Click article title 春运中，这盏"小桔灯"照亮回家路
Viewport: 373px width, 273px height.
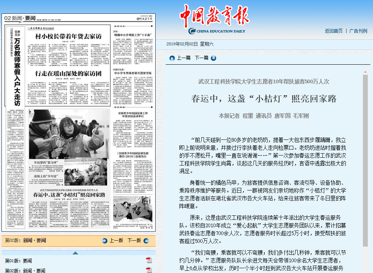pos(264,99)
